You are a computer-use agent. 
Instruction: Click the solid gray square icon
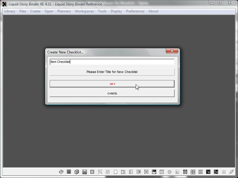[92, 172]
